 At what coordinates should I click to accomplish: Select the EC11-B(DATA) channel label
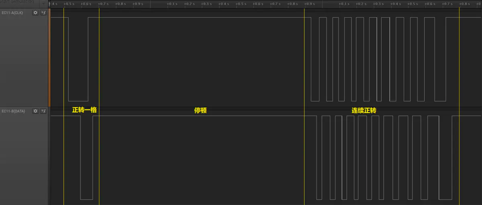pyautogui.click(x=13, y=111)
